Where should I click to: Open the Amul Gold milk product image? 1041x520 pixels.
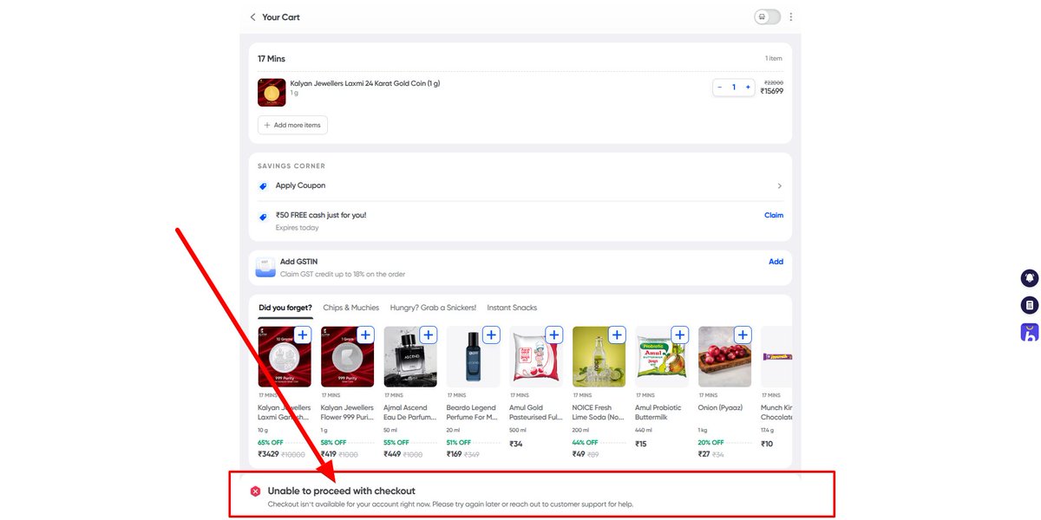(535, 357)
